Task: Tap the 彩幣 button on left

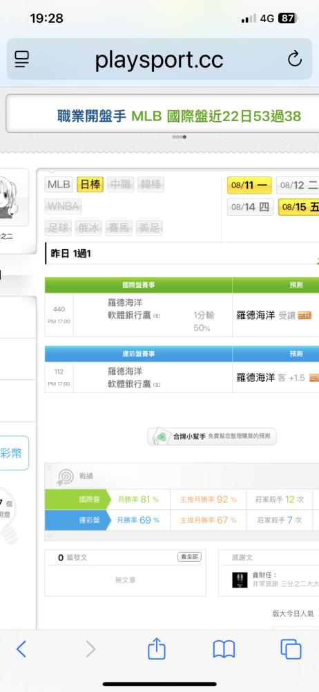Action: [14, 453]
